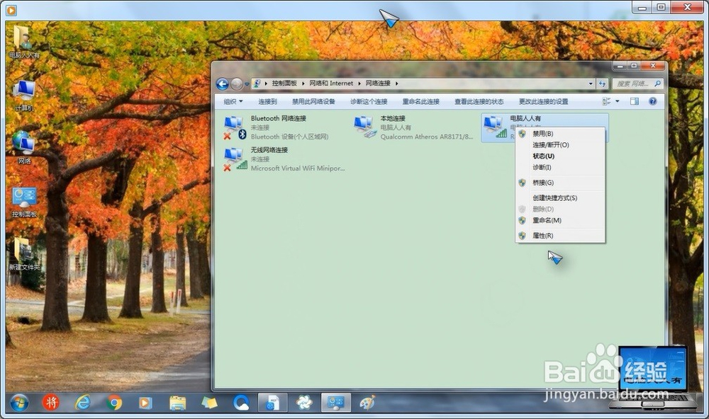Choose 桥接(G) in context menu
The image size is (709, 419).
(560, 183)
